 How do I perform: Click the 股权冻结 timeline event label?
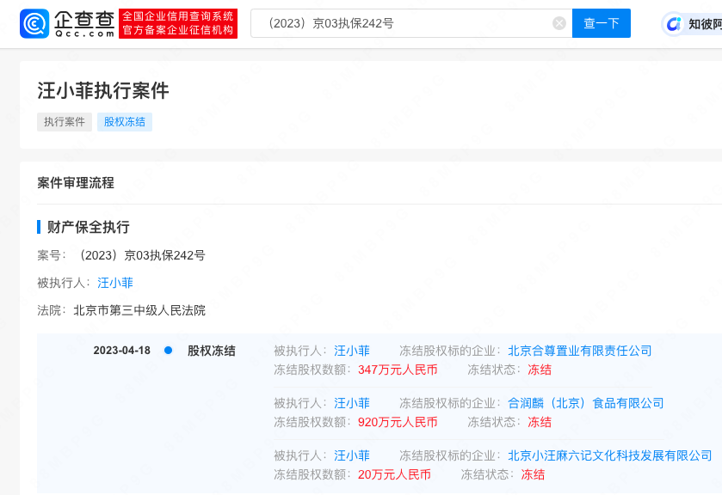coord(212,351)
